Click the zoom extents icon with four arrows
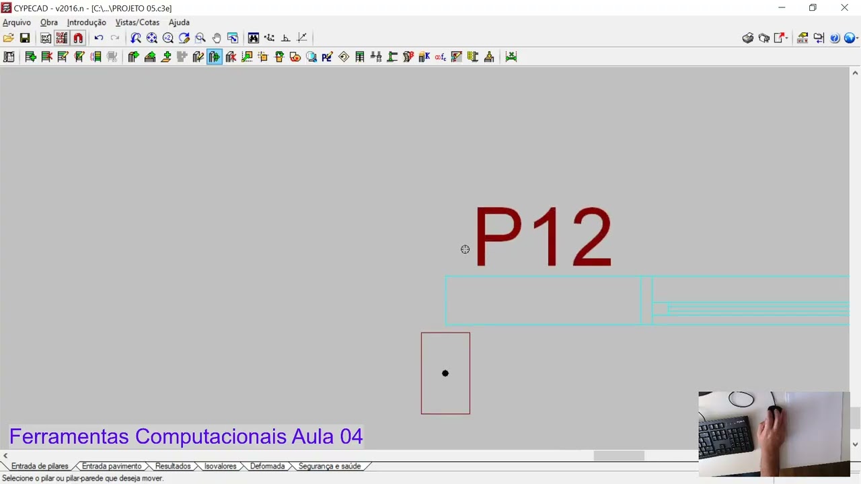The image size is (861, 484). pyautogui.click(x=152, y=38)
